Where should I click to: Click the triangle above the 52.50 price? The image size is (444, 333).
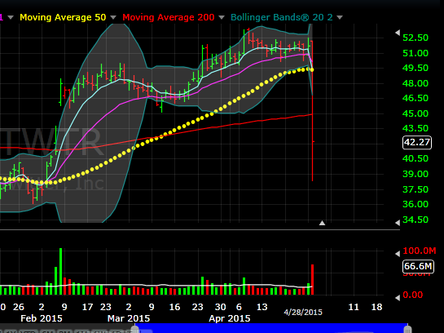[x=398, y=33]
